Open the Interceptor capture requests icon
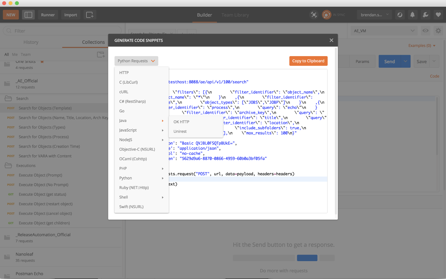Viewport: 446px width, 279px height. coord(314,15)
